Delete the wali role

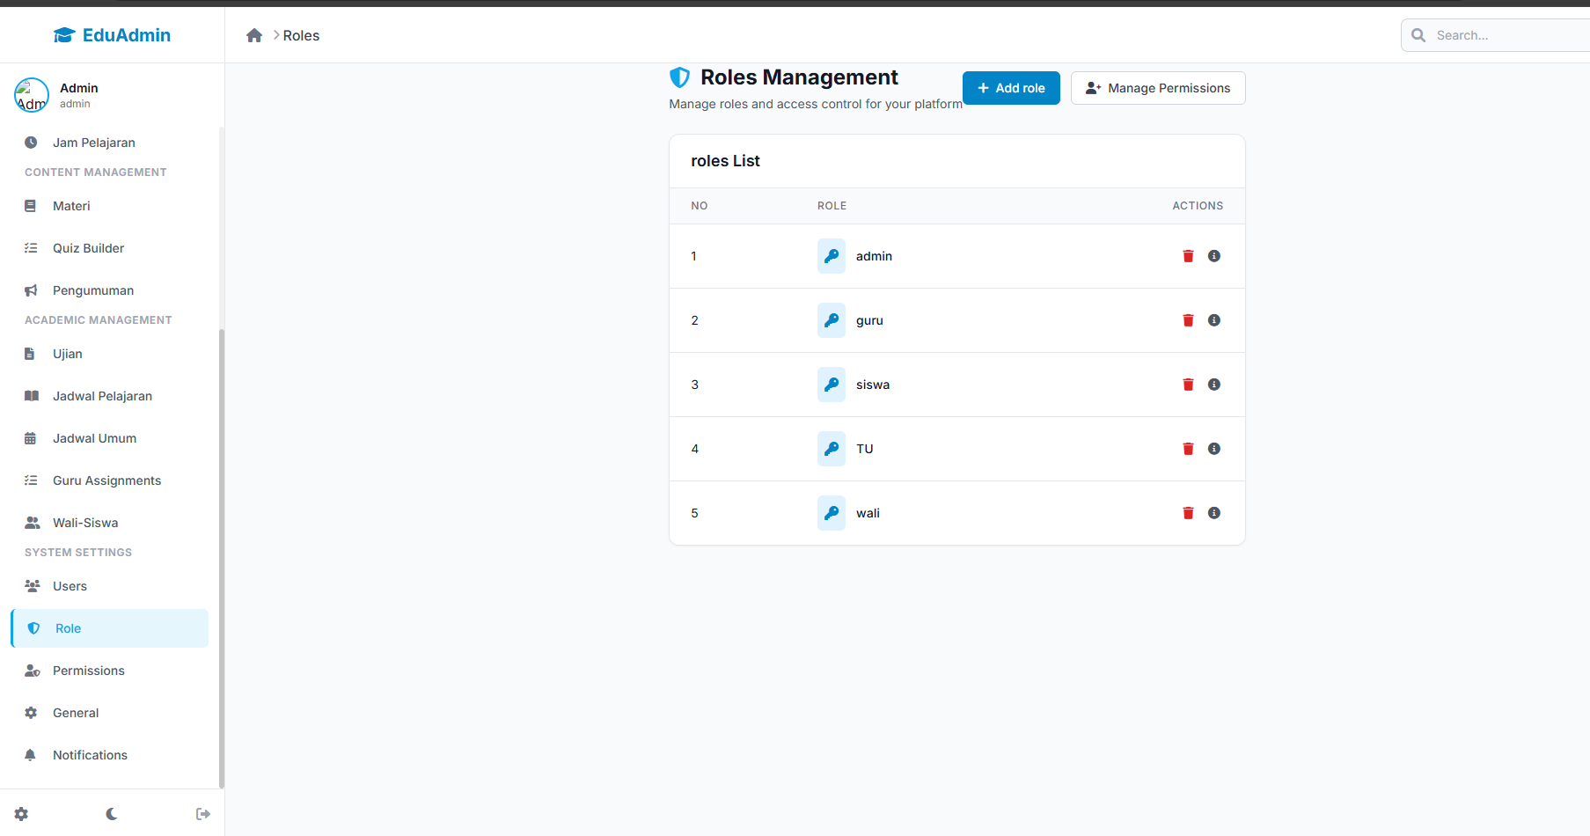(1188, 513)
